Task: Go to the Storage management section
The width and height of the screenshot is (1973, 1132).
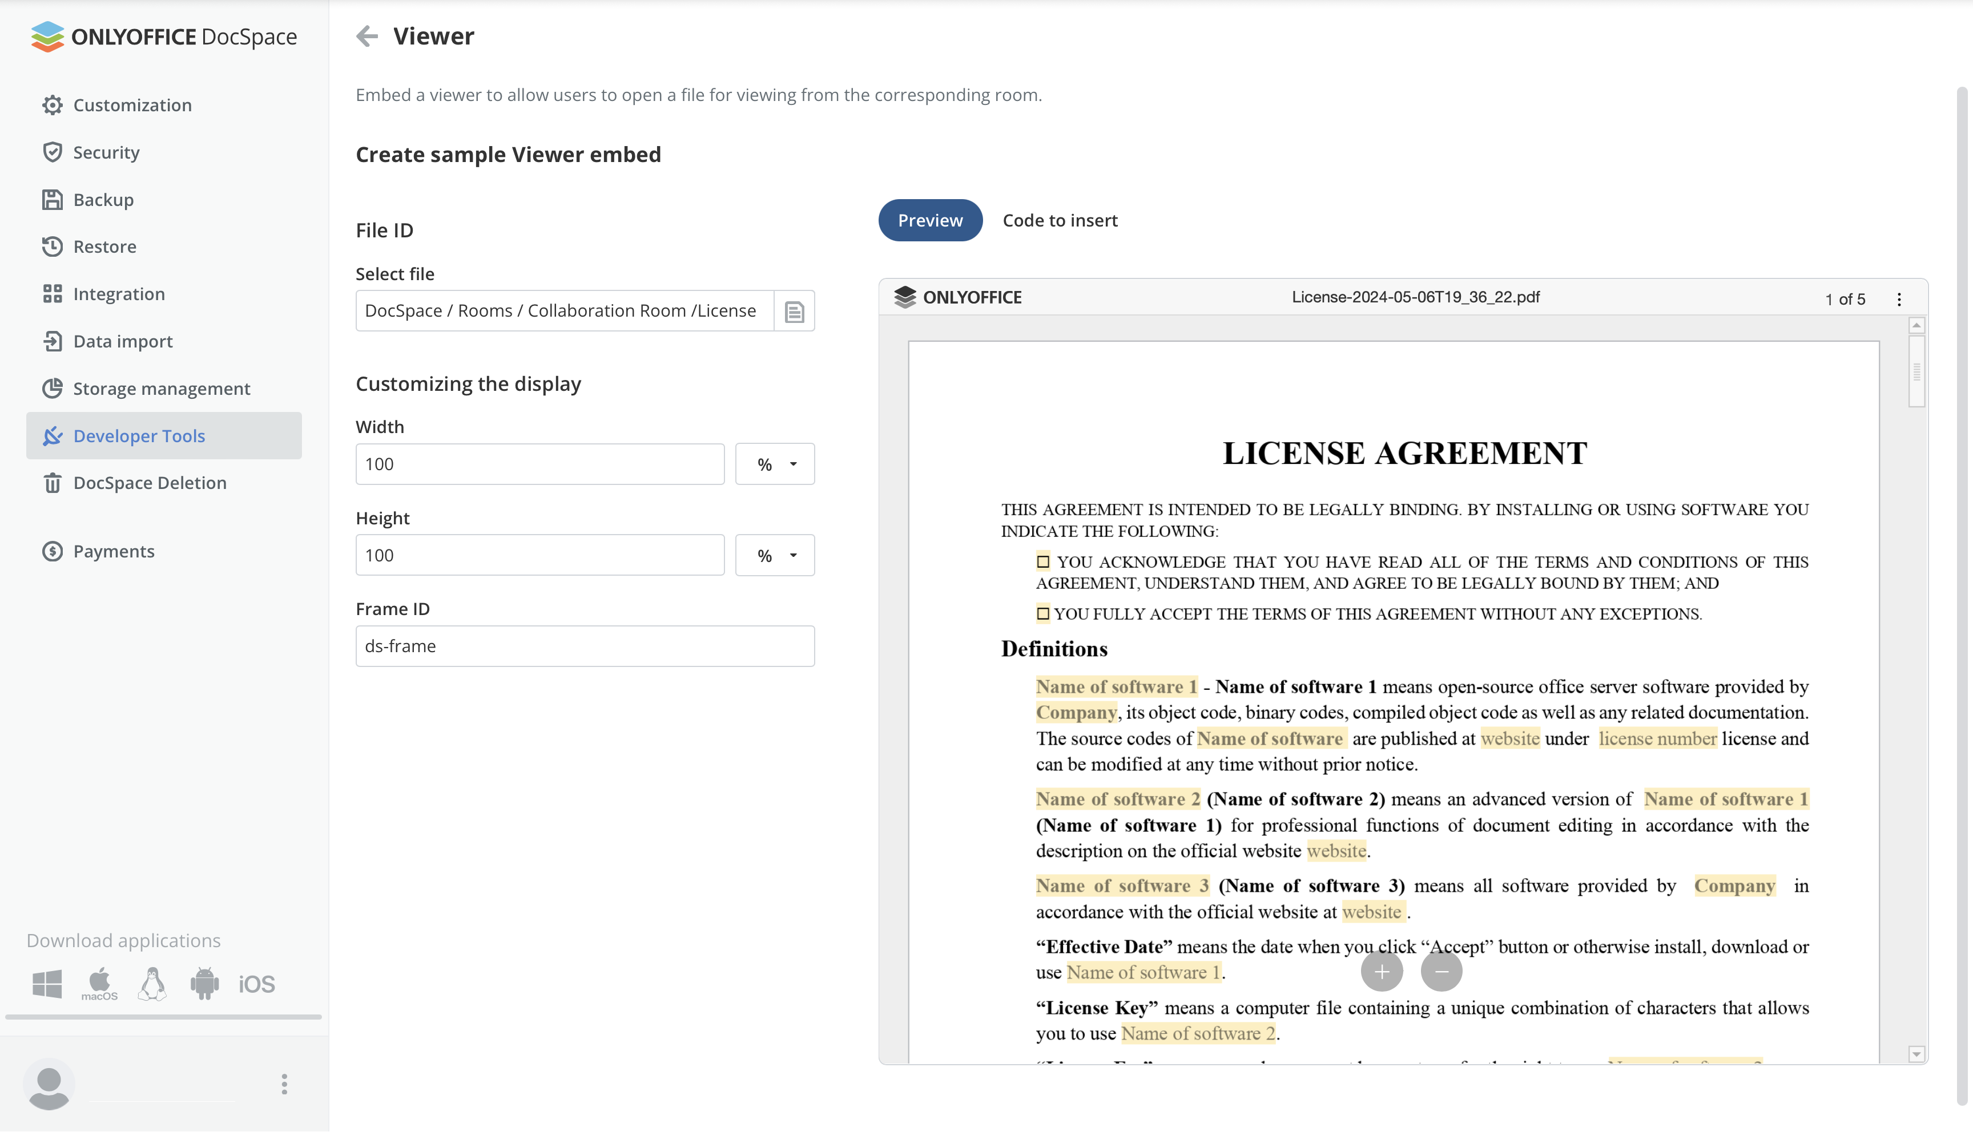Action: coord(161,388)
